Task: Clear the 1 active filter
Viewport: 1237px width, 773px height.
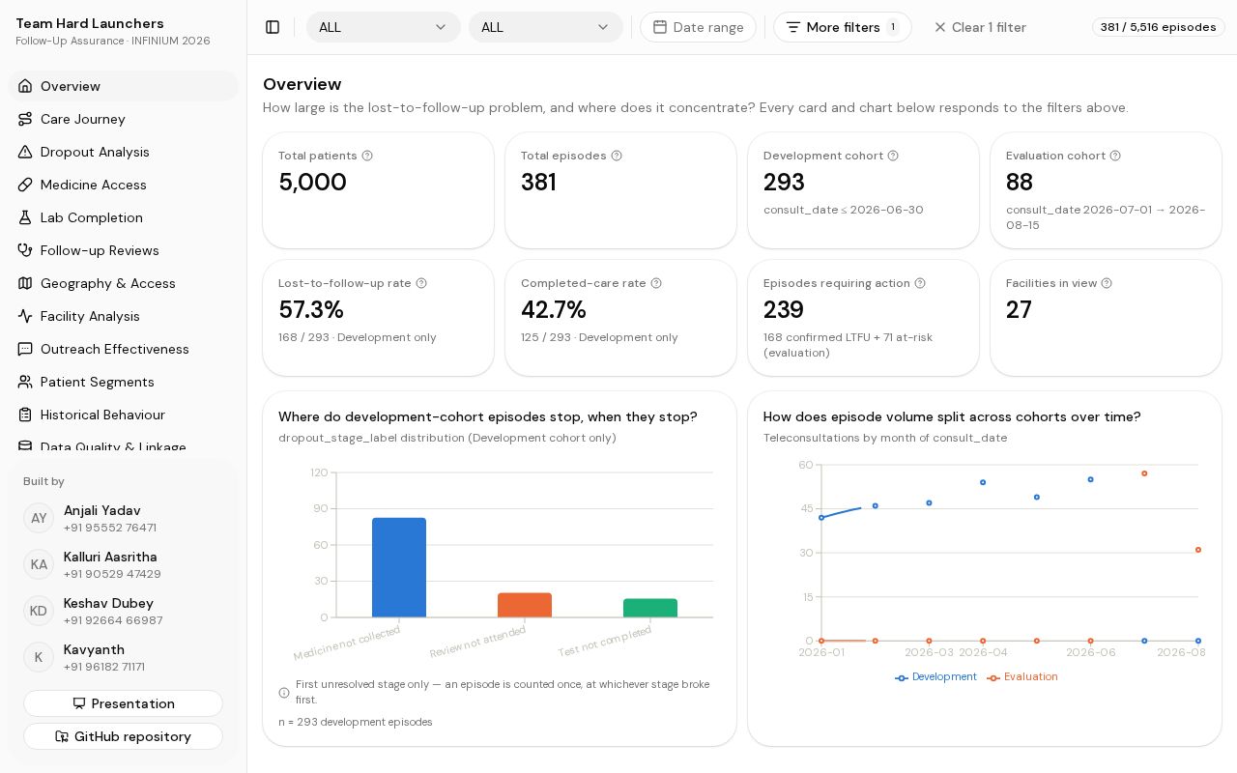Action: click(979, 27)
